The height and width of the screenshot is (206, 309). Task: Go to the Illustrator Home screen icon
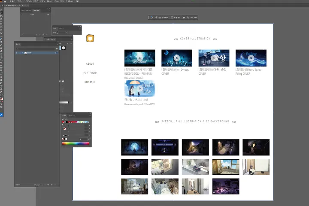click(x=5, y=1)
